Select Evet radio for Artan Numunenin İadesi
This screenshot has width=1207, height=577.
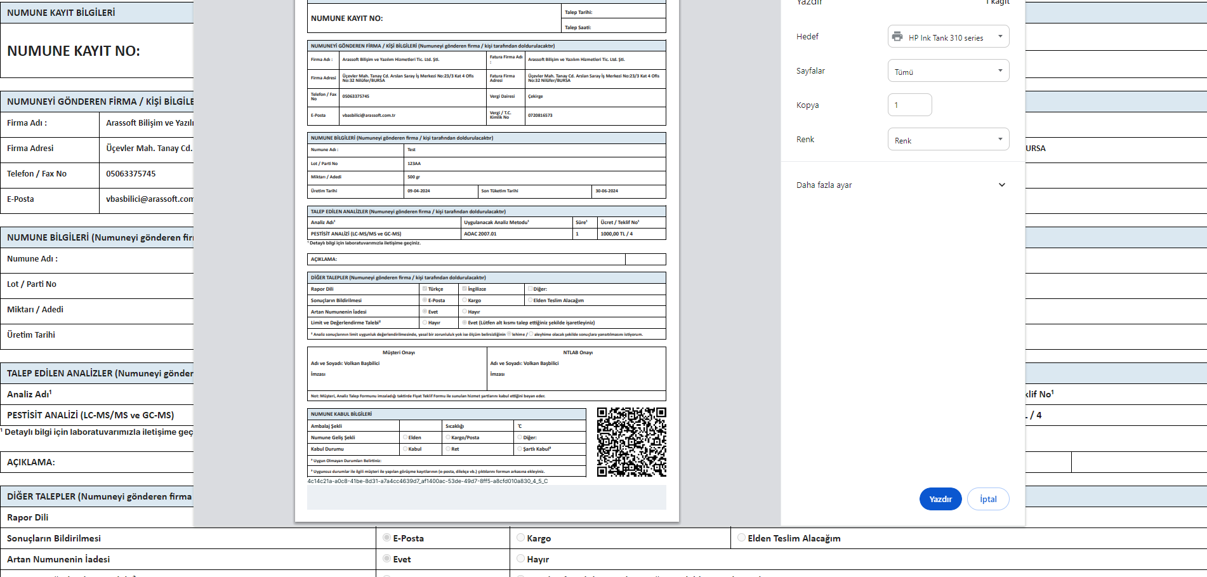tap(386, 559)
